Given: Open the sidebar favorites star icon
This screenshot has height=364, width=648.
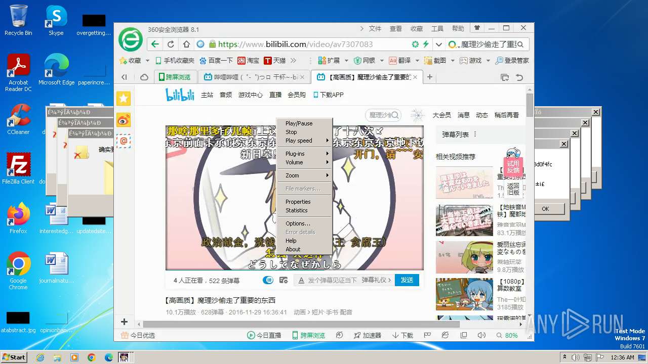Looking at the screenshot, I should [x=124, y=99].
